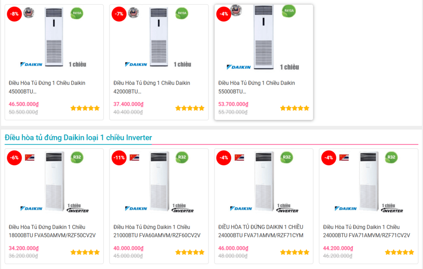Open the Daikin 45000BTU product title link
Viewport: 423px width, 269px height.
pos(47,87)
